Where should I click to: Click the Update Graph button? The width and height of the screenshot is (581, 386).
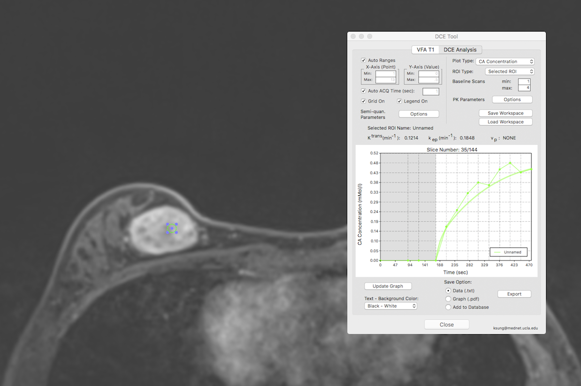click(x=387, y=286)
